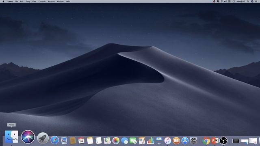Open the Photos colorful flower icon
Image resolution: width=260 pixels, height=146 pixels.
coord(116,141)
